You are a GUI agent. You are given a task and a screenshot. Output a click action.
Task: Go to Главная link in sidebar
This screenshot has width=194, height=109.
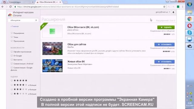pyautogui.click(x=15, y=26)
